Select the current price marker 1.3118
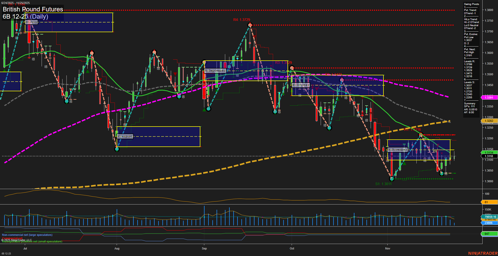The width and height of the screenshot is (498, 256). click(489, 156)
